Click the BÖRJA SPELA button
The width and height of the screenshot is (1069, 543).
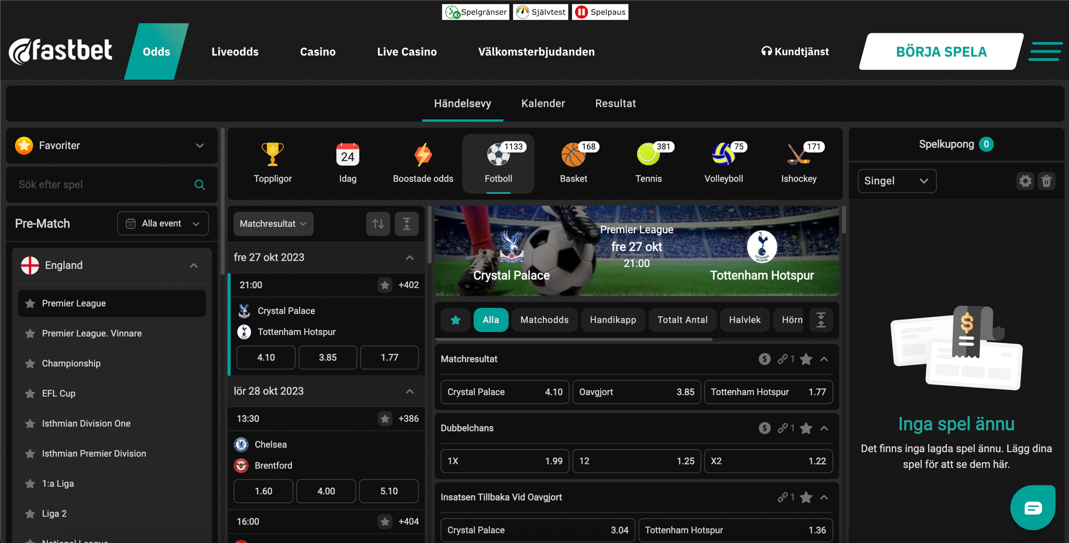941,52
